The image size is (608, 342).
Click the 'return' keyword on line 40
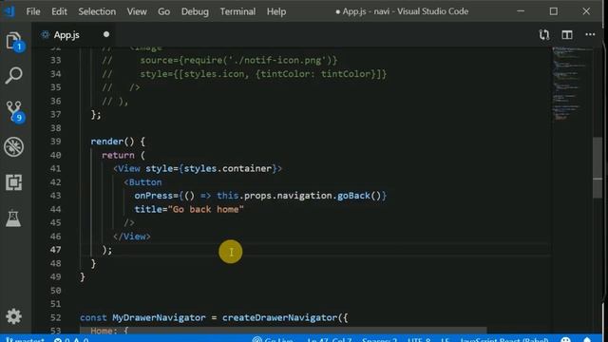(118, 155)
